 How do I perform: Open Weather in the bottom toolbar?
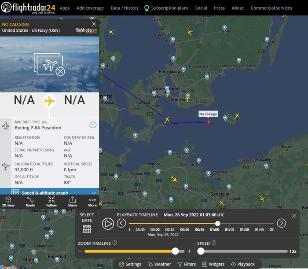coord(159,264)
